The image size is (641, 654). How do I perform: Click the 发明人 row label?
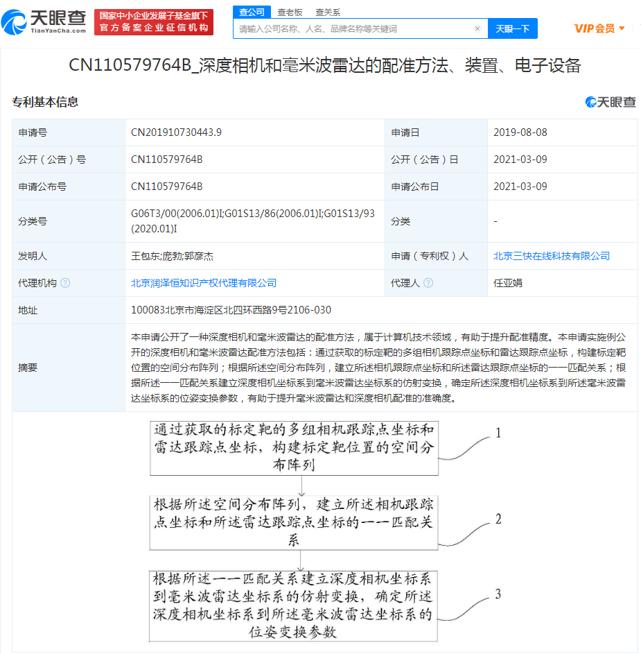[33, 256]
